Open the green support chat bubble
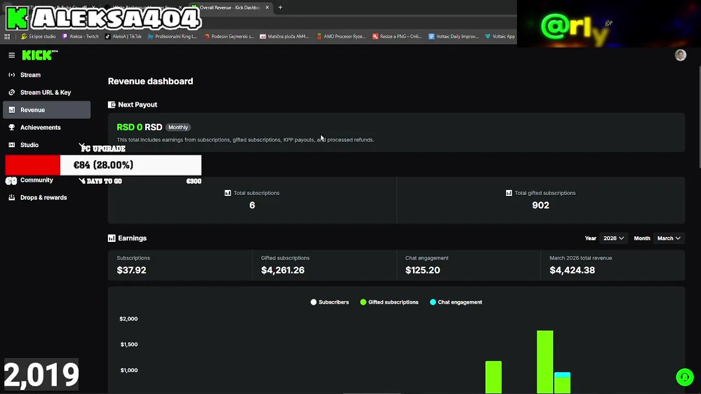The image size is (701, 394). pyautogui.click(x=685, y=378)
